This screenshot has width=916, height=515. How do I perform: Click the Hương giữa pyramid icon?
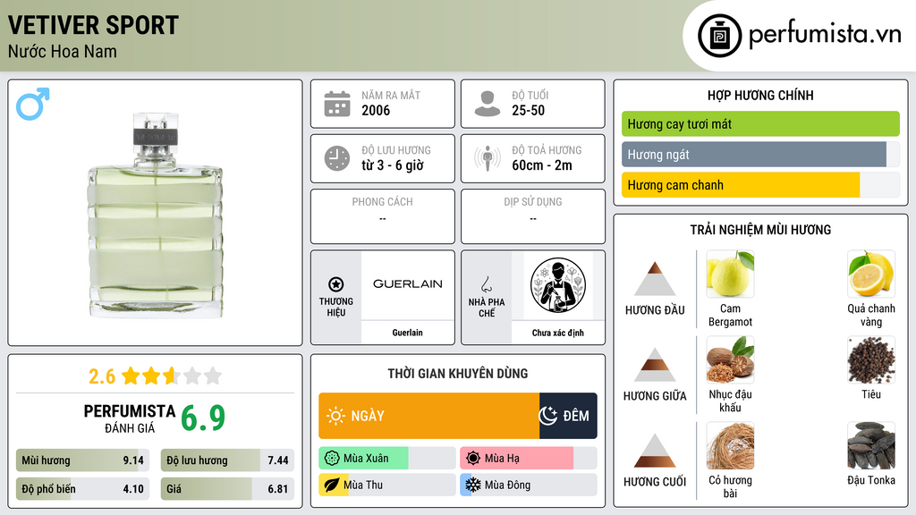pyautogui.click(x=655, y=365)
